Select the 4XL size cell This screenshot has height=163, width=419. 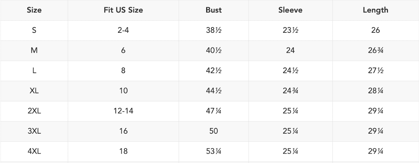click(x=34, y=152)
